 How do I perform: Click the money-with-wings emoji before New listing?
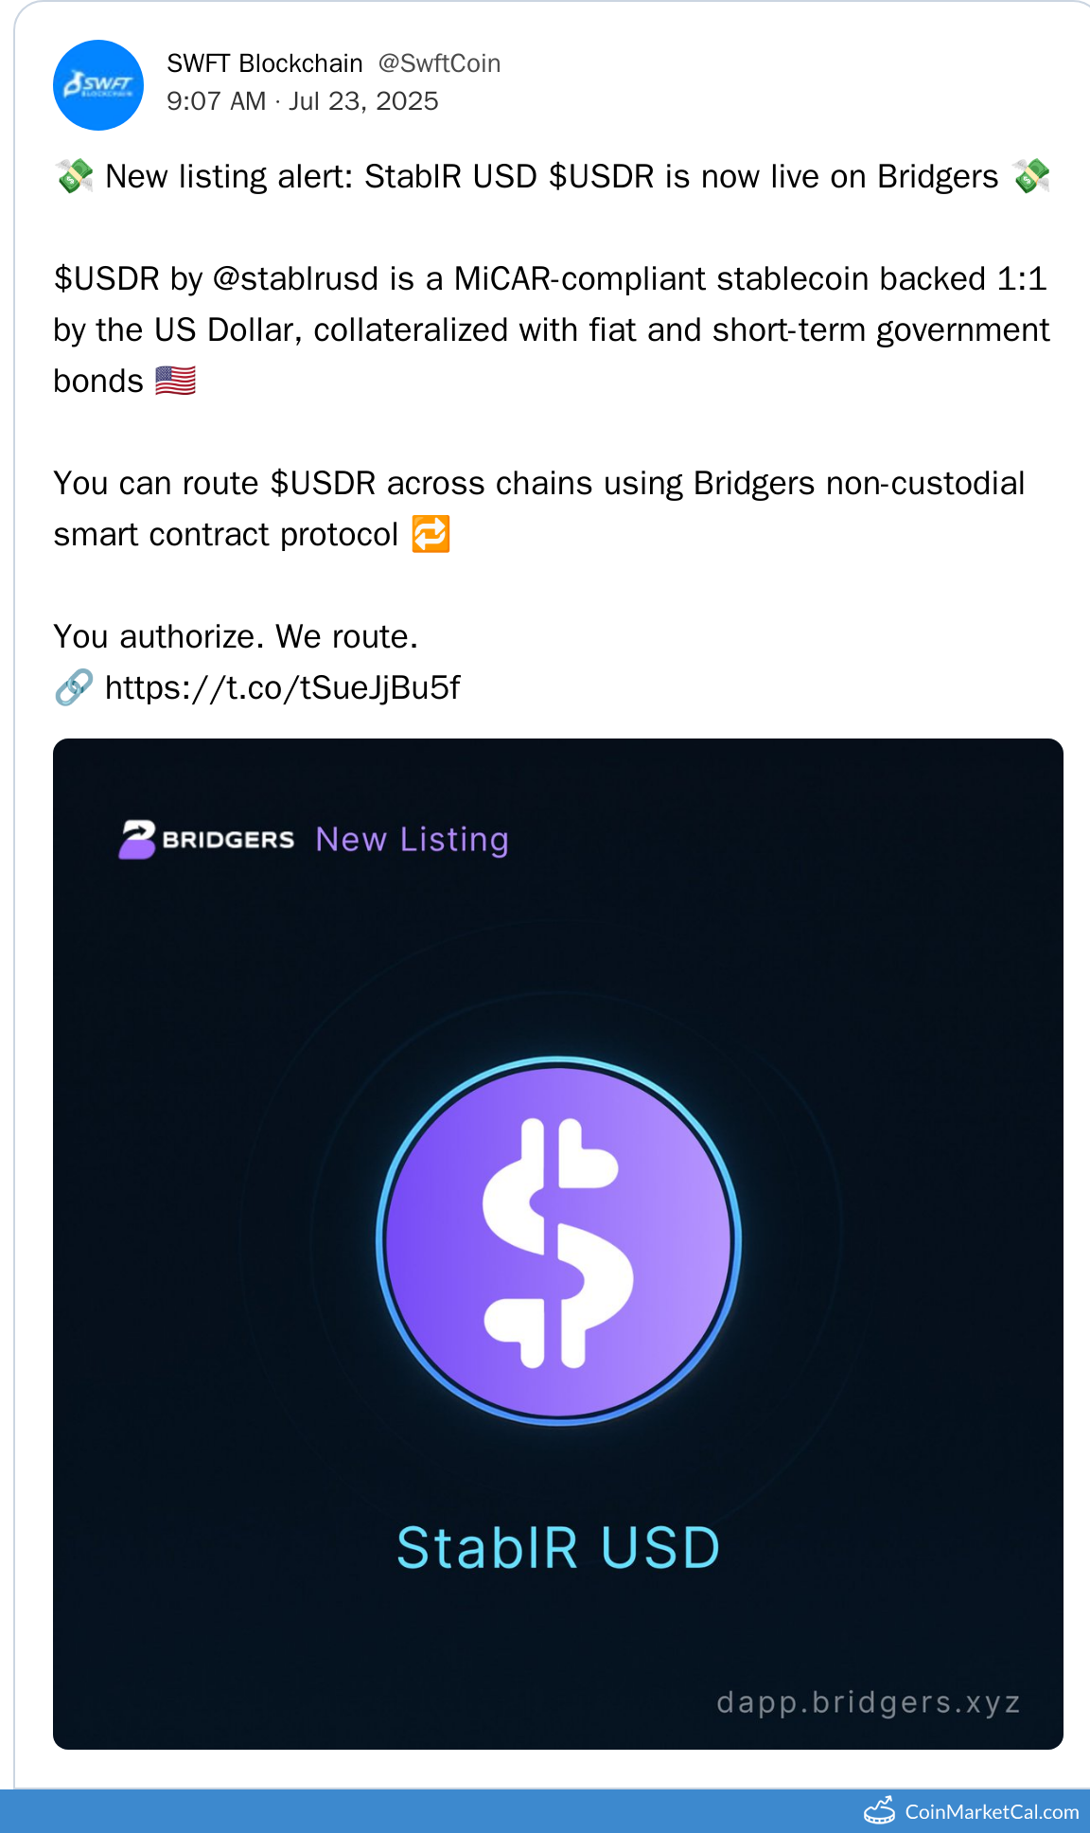(x=75, y=176)
